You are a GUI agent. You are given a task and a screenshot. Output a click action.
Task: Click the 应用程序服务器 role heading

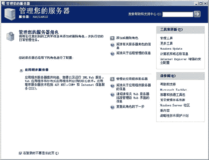37,70
